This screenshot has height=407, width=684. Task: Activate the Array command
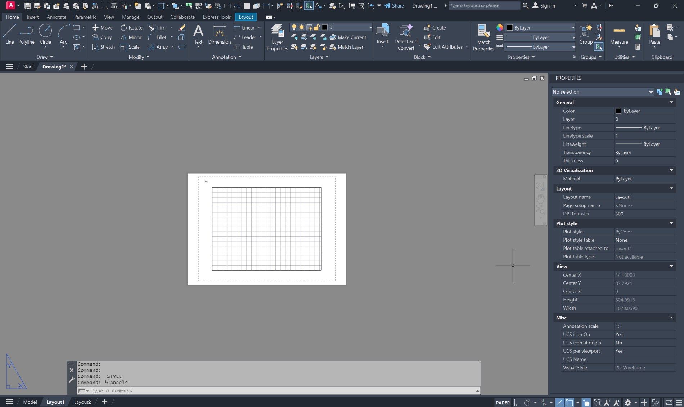158,47
